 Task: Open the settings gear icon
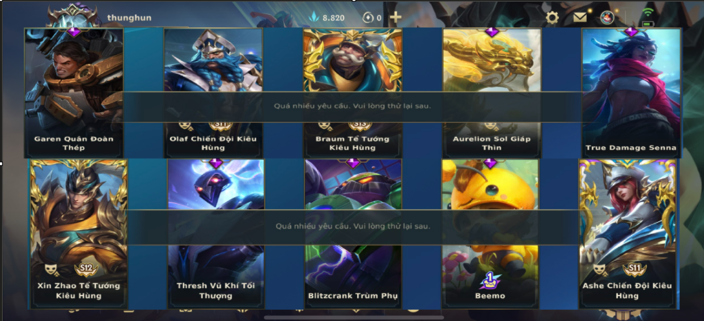tap(552, 18)
